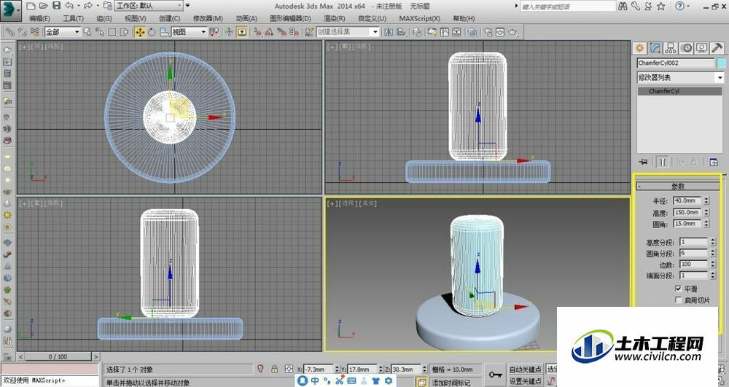Select the ChamferCyl entry in modifier stack
The height and width of the screenshot is (387, 729).
(679, 91)
